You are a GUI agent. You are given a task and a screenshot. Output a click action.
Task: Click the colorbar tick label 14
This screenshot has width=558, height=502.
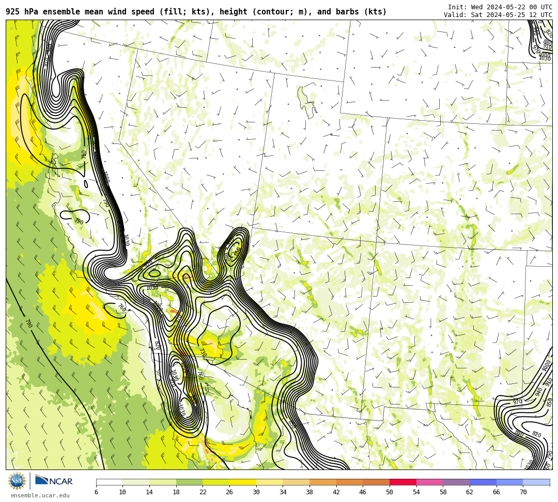149,492
